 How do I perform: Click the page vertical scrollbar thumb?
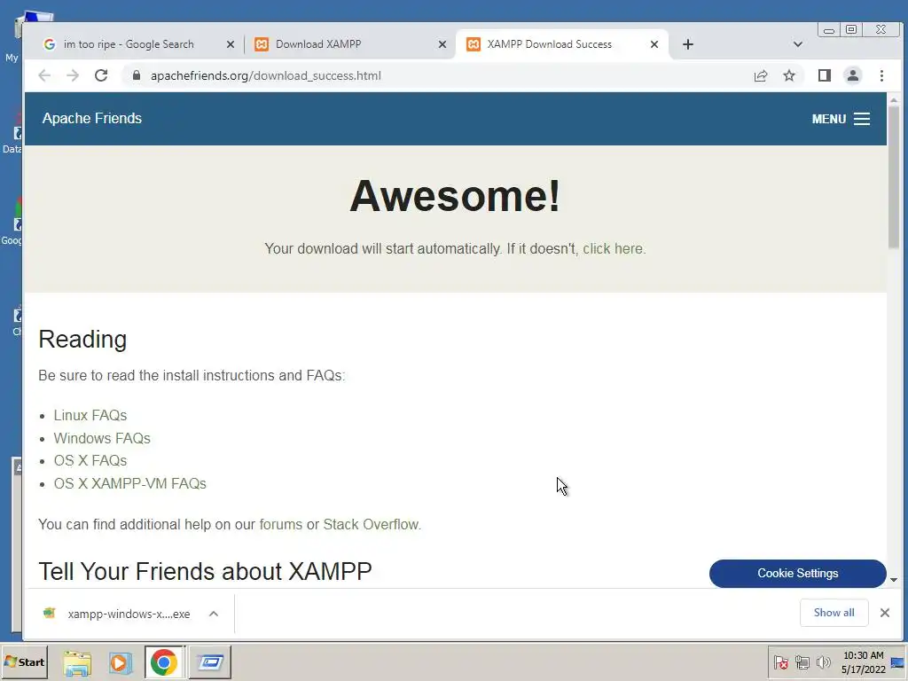pos(894,176)
